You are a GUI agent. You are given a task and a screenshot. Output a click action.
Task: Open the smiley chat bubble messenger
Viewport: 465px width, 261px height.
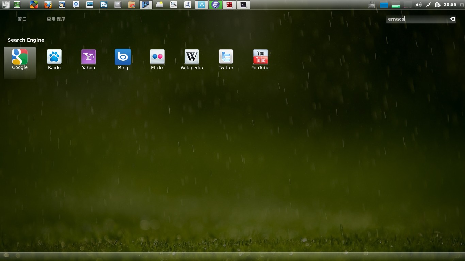click(76, 5)
